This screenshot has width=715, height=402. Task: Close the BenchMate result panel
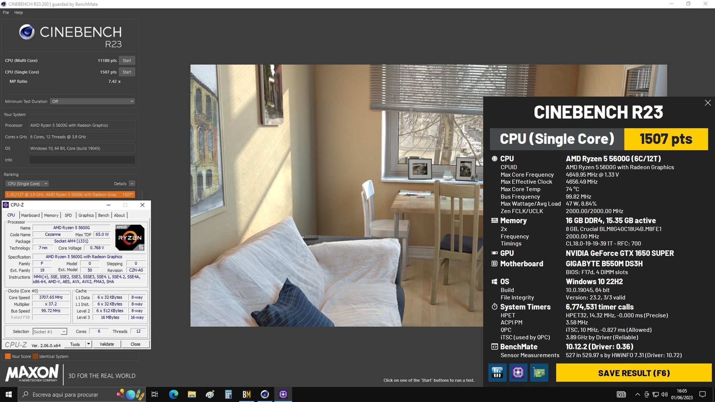pos(708,103)
